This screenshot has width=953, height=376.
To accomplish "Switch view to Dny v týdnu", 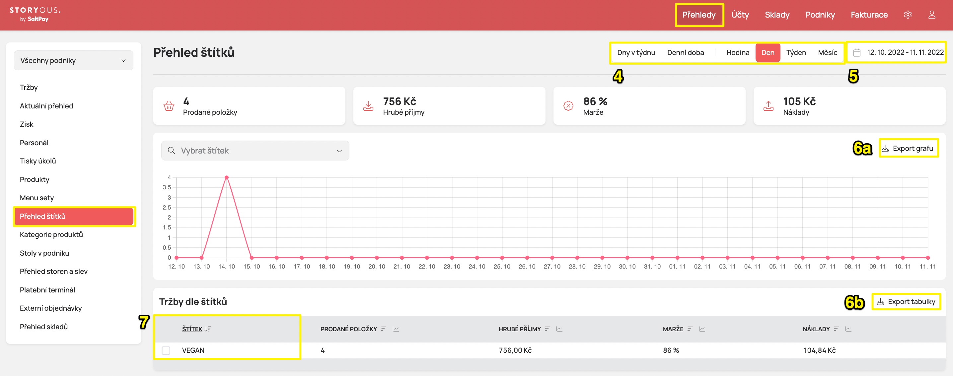I will (636, 52).
